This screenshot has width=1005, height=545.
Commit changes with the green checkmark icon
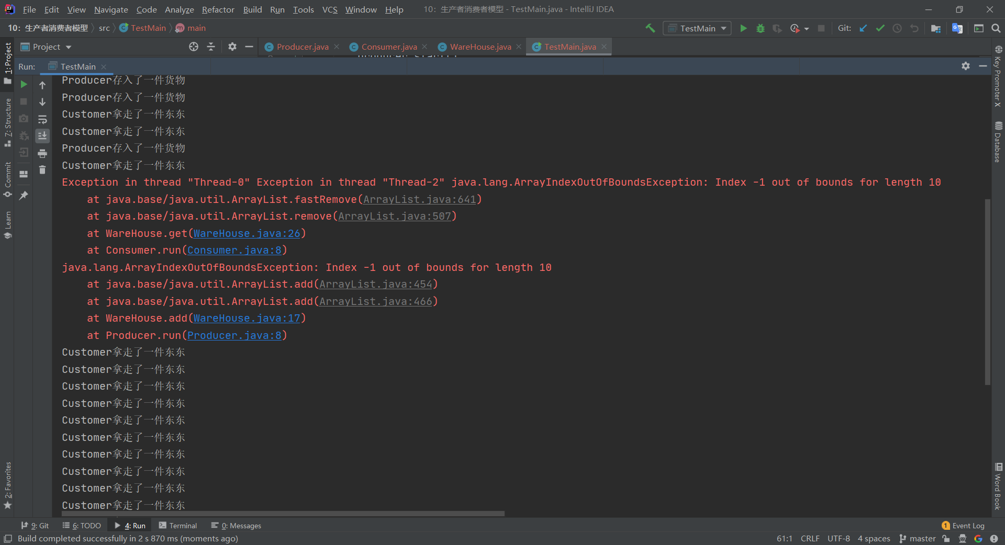coord(880,28)
